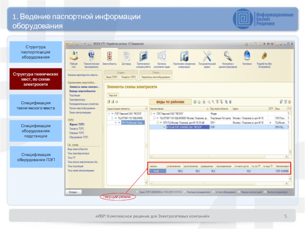The height and width of the screenshot is (229, 305).
Task: Select the 10 кВ voltage row
Action: [x=157, y=171]
